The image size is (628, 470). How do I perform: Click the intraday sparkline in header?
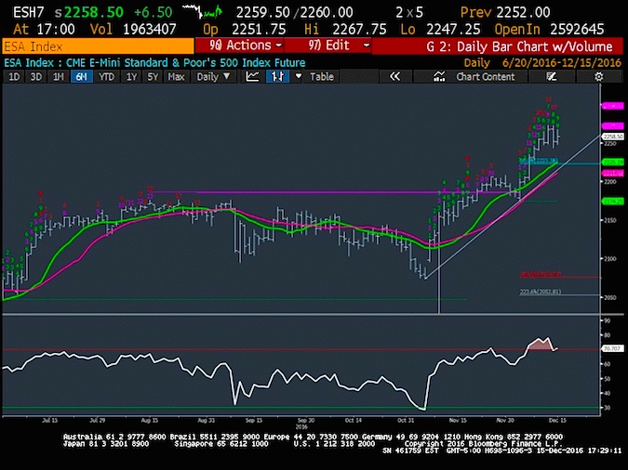point(202,11)
